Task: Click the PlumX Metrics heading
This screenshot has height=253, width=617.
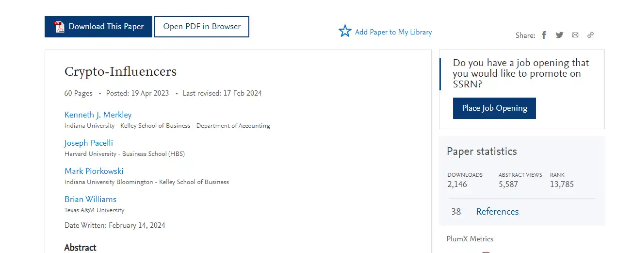Action: coord(470,239)
